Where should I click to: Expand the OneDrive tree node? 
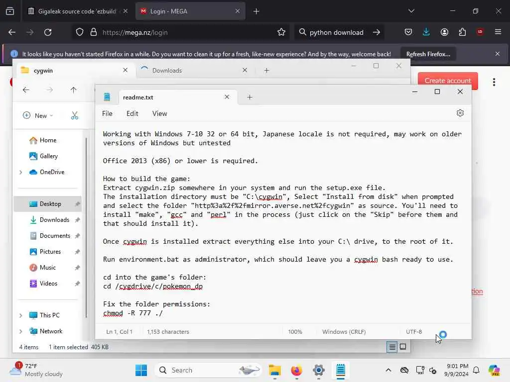[20, 172]
